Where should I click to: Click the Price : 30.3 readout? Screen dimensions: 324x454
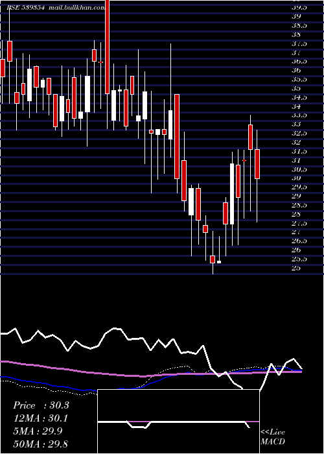point(41,405)
